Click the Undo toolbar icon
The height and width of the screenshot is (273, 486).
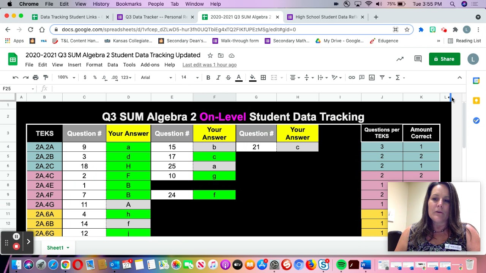(x=16, y=77)
